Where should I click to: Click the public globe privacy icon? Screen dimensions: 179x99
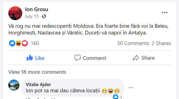[44, 16]
